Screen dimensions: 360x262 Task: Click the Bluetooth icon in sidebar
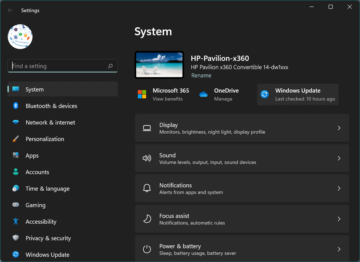pyautogui.click(x=16, y=106)
